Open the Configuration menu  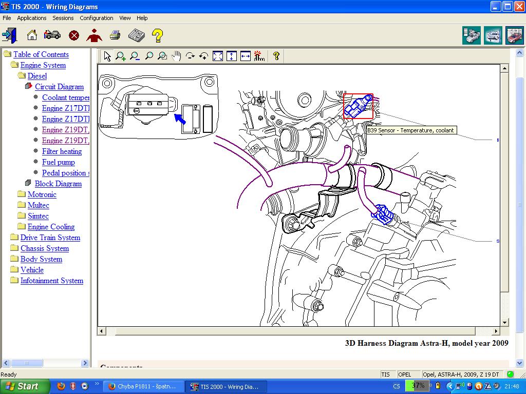tap(96, 18)
